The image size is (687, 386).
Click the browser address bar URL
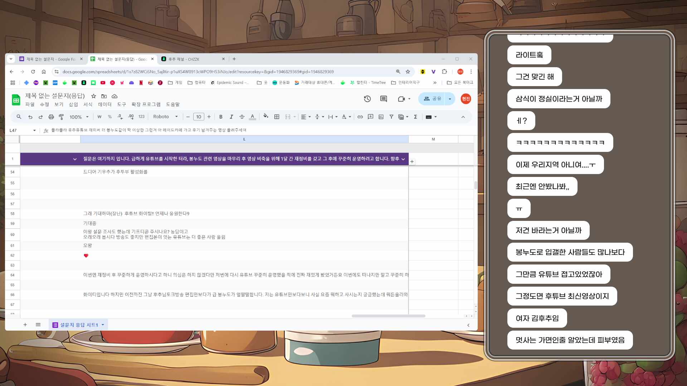198,72
